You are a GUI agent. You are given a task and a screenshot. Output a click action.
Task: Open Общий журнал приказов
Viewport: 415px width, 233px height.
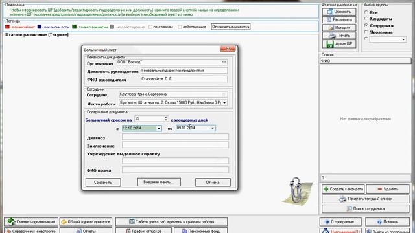(x=86, y=221)
